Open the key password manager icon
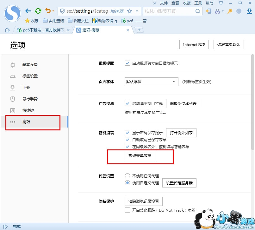Image resolution: width=255 pixels, height=230 pixels. (x=230, y=11)
